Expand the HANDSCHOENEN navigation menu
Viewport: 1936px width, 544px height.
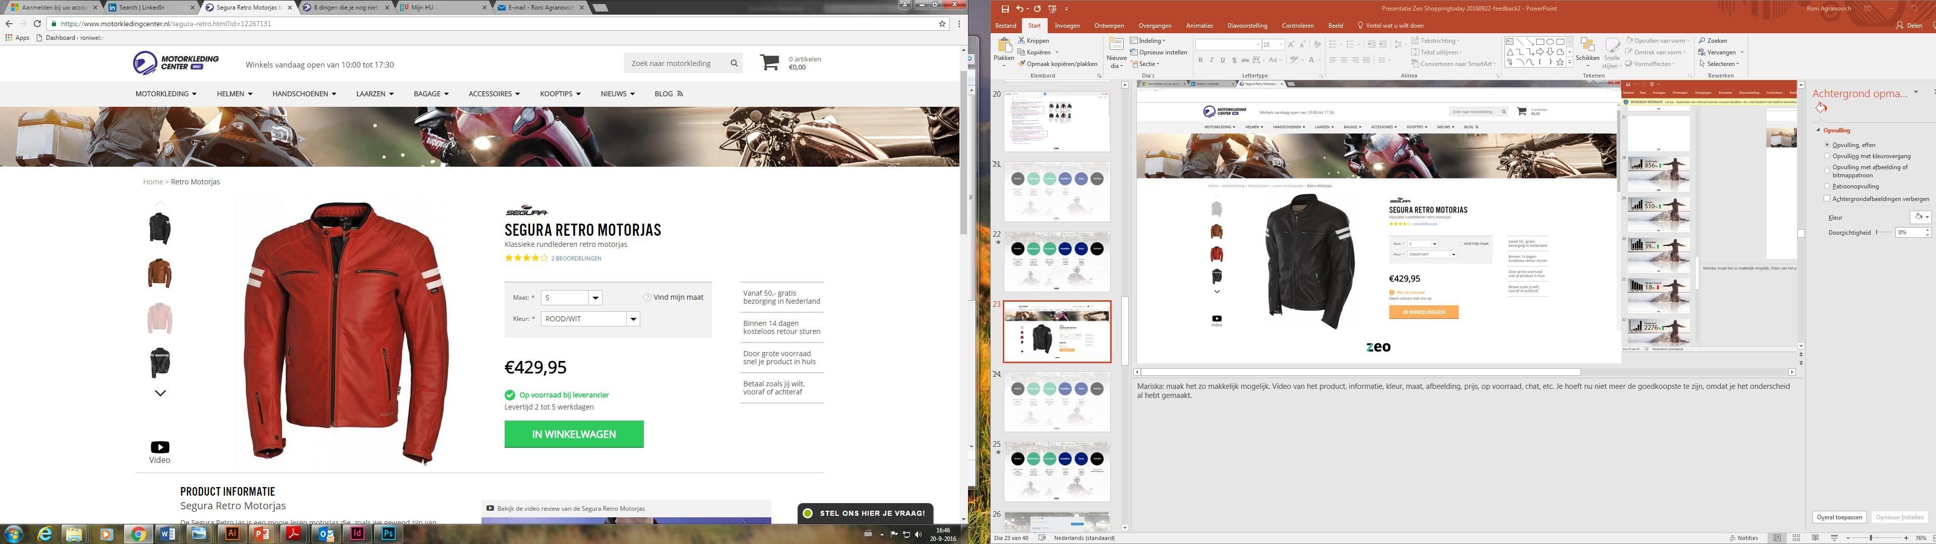(305, 94)
